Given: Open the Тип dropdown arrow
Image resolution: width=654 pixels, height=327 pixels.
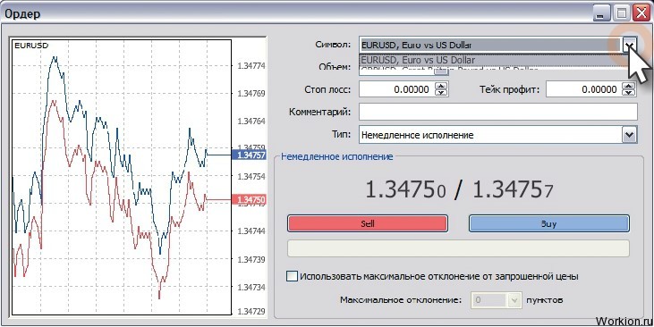Looking at the screenshot, I should pyautogui.click(x=629, y=135).
